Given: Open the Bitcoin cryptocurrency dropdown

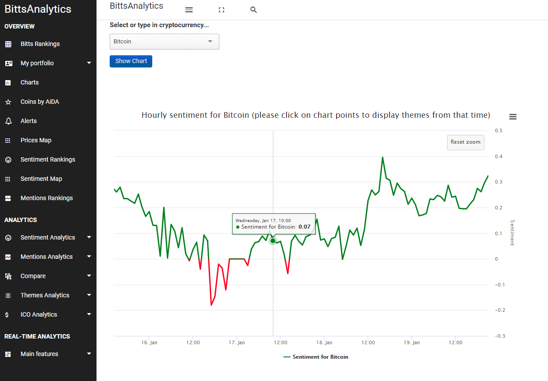Looking at the screenshot, I should click(x=165, y=42).
